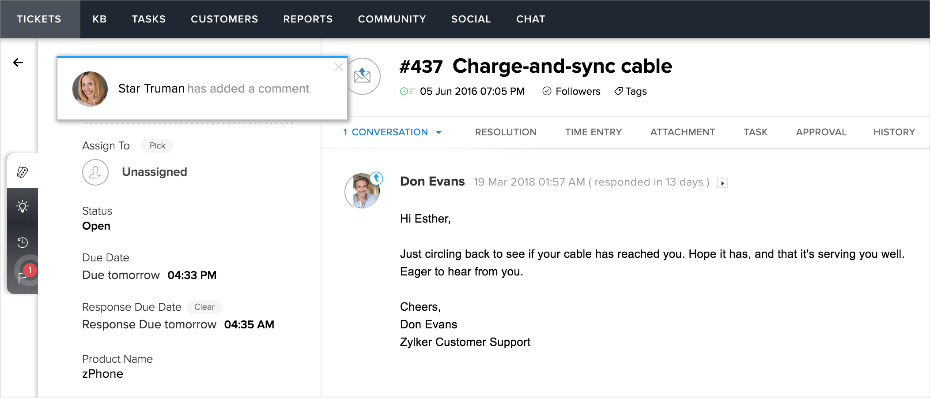Viewport: 930px width, 398px height.
Task: Click the Pick button for assignment
Action: pyautogui.click(x=157, y=146)
